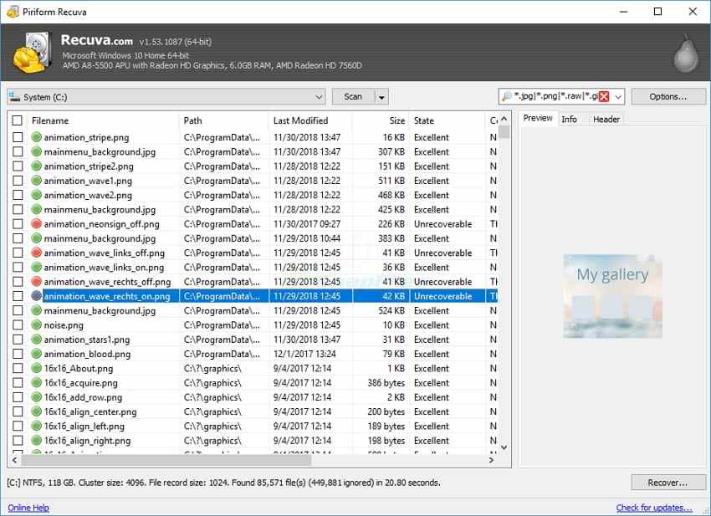Check the box for animation_blood.png
Screen dimensions: 711x516
(18, 354)
